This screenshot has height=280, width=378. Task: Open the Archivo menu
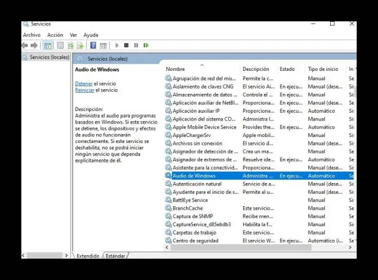pyautogui.click(x=31, y=35)
